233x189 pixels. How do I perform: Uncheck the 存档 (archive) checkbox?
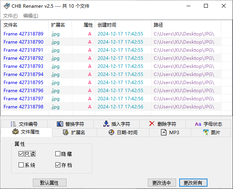pos(58,165)
